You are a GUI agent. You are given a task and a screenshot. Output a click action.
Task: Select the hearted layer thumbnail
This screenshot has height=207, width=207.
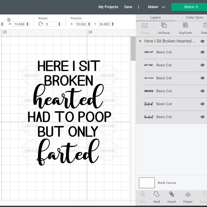pos(149,117)
